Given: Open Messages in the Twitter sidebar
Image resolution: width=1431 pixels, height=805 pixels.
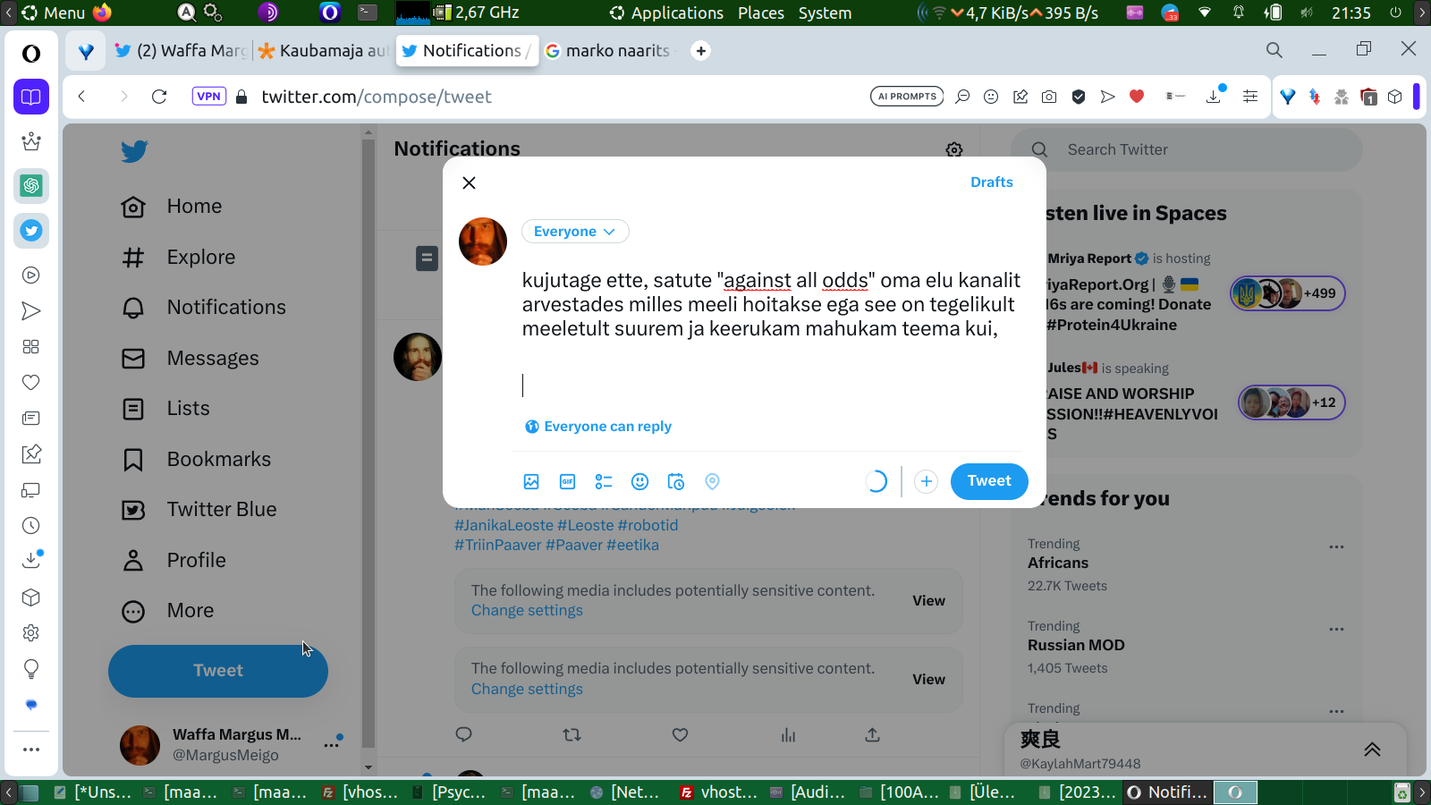Looking at the screenshot, I should [x=191, y=359].
